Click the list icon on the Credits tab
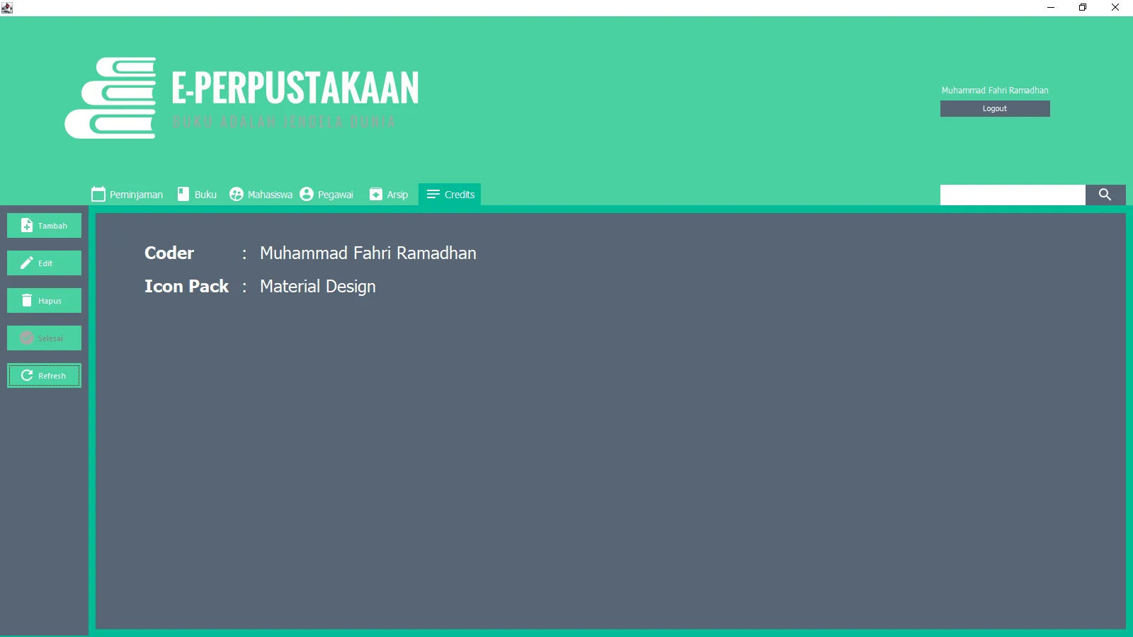The height and width of the screenshot is (637, 1133). (433, 193)
